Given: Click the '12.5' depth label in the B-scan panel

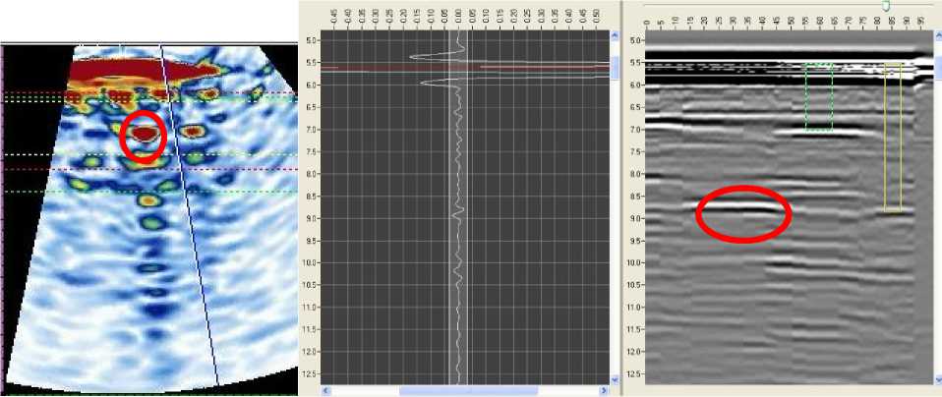Looking at the screenshot, I should (x=634, y=373).
